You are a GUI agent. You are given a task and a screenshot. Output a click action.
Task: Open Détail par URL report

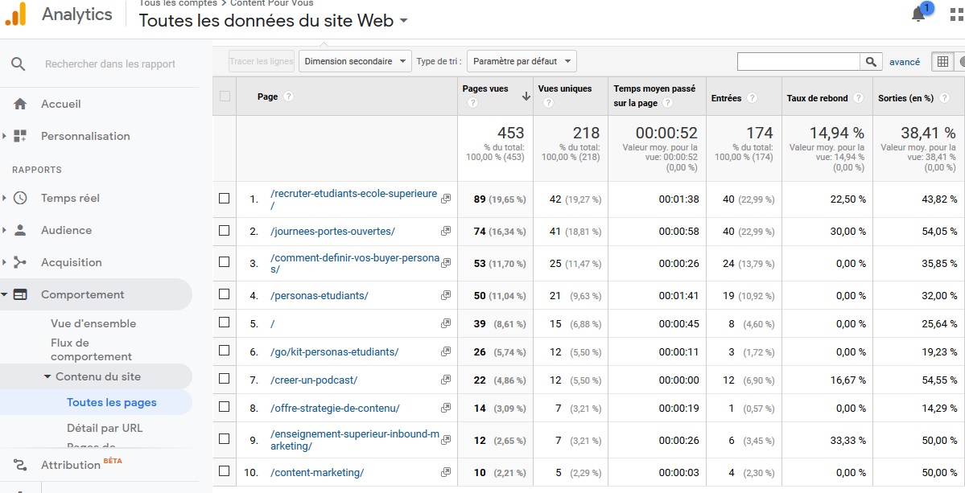coord(105,428)
